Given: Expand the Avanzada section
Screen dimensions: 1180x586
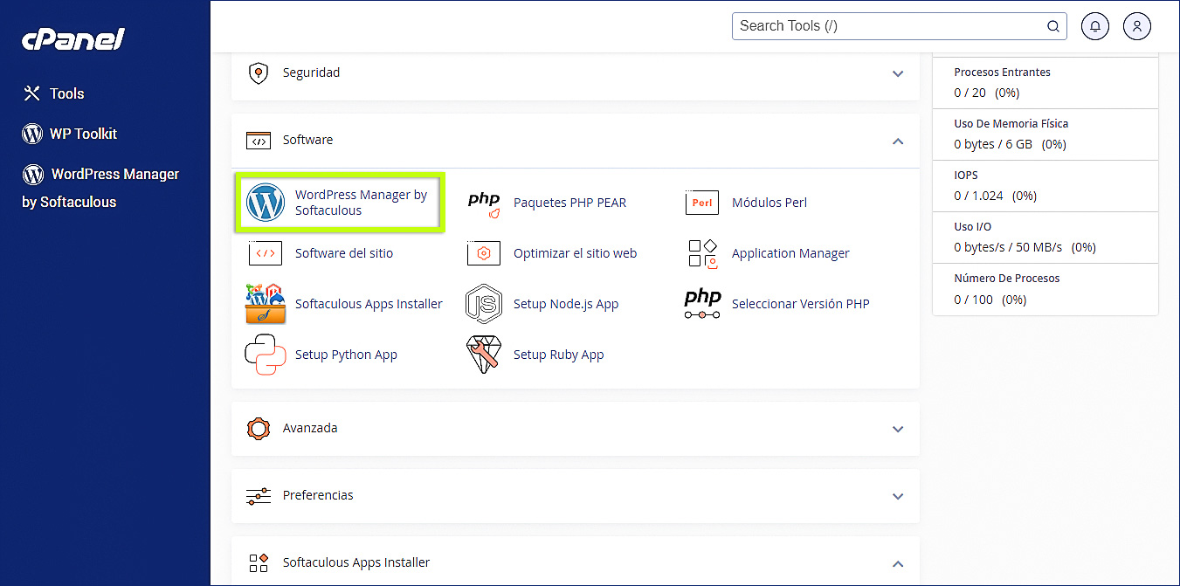Looking at the screenshot, I should point(897,429).
